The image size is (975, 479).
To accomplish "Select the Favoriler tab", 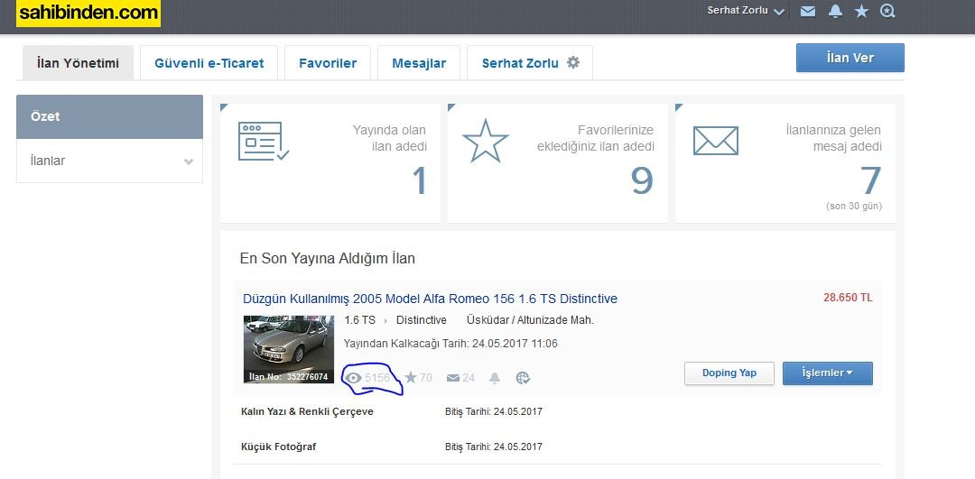I will click(328, 63).
